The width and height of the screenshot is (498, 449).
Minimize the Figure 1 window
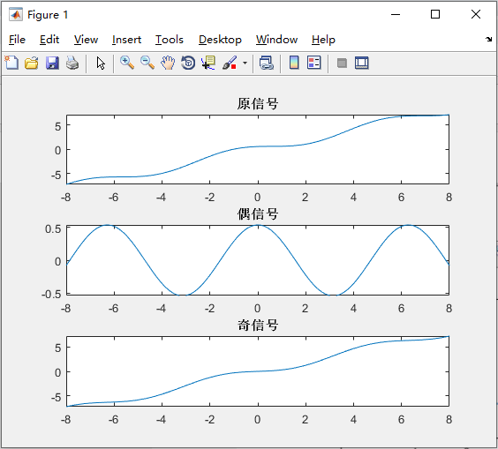coord(396,14)
